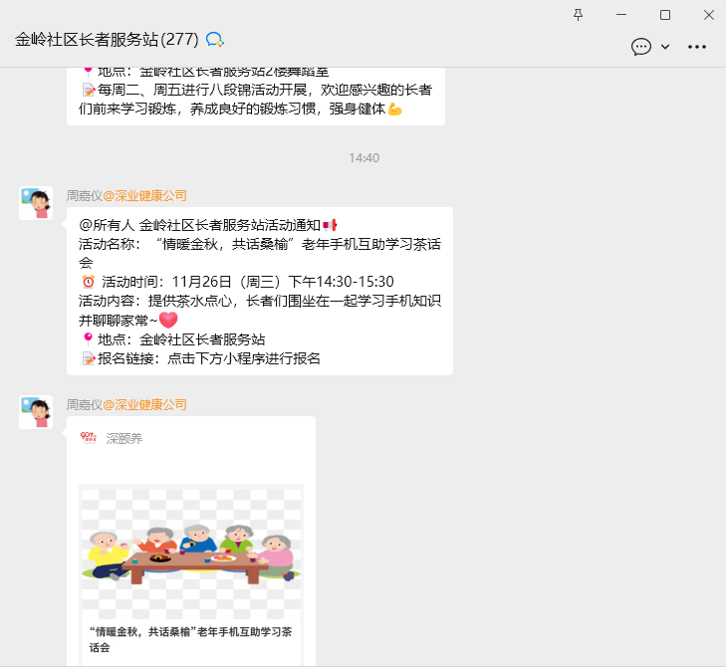Open the “情暖金秋，共话桑榆” card title
Screen dimensions: 726x667
click(x=189, y=639)
